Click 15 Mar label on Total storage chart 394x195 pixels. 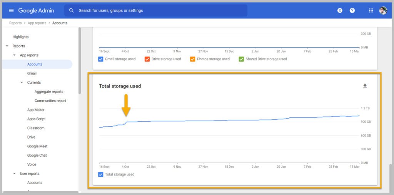(355, 167)
